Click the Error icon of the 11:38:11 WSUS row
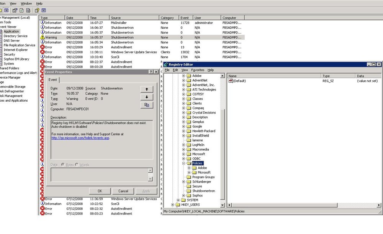The image size is (383, 234). coord(42,52)
